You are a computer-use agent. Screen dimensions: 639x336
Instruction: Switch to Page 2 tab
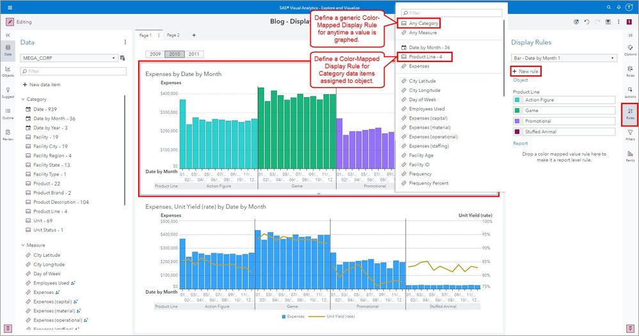click(x=173, y=35)
